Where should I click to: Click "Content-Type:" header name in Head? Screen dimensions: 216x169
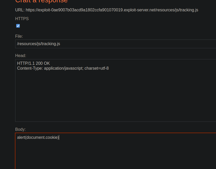pyautogui.click(x=30, y=68)
